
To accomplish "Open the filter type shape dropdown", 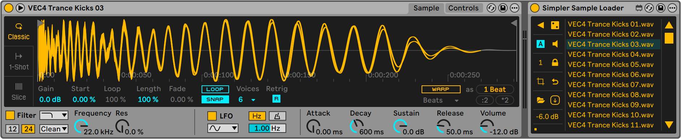I will point(54,115).
